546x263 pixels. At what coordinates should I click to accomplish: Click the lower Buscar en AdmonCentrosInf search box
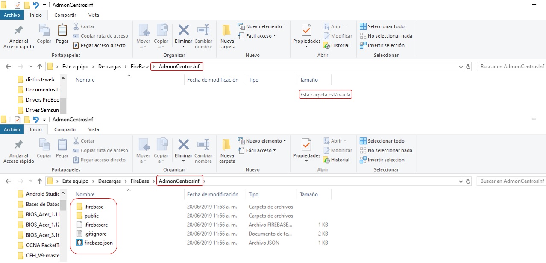point(511,181)
